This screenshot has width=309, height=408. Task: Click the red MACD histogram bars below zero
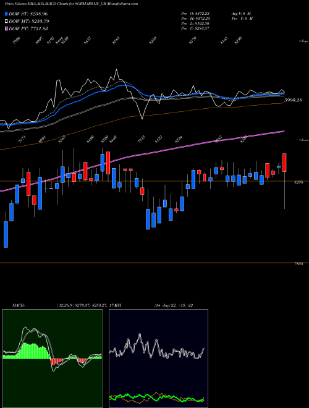pyautogui.click(x=56, y=362)
